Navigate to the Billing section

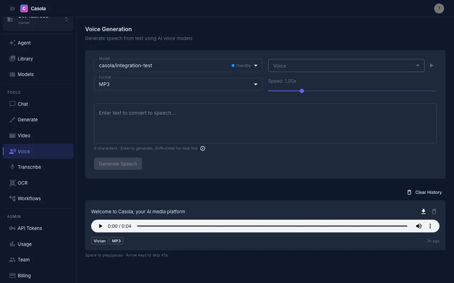(23, 275)
